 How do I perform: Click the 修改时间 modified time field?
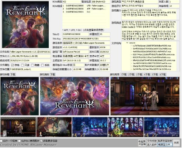pyautogui.click(x=30, y=61)
